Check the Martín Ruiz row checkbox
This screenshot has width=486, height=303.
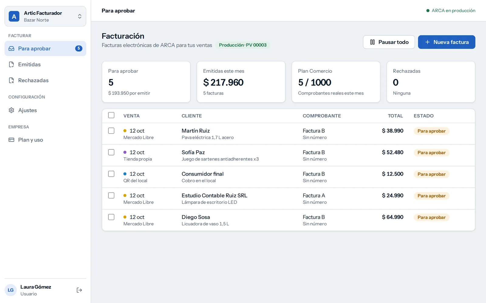[111, 131]
